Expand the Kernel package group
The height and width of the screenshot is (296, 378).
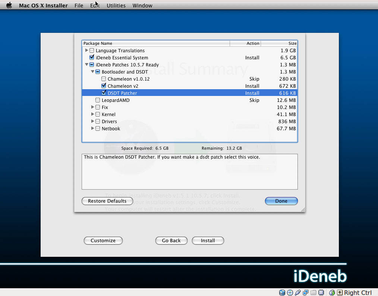pyautogui.click(x=92, y=114)
